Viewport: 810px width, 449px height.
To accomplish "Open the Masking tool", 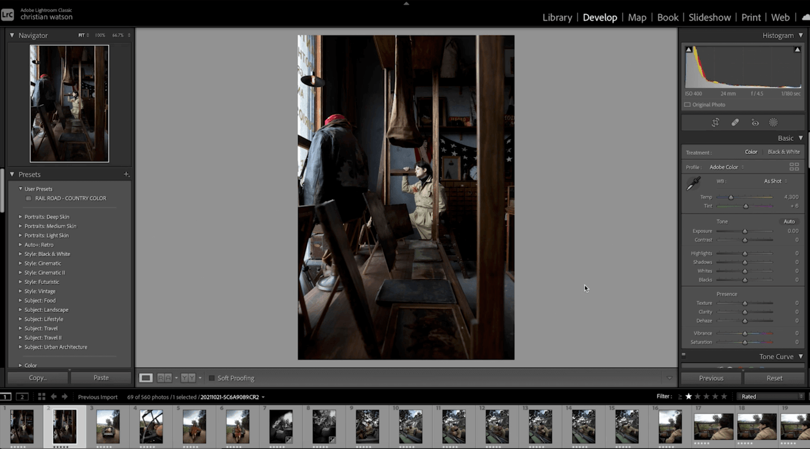I will pos(774,123).
